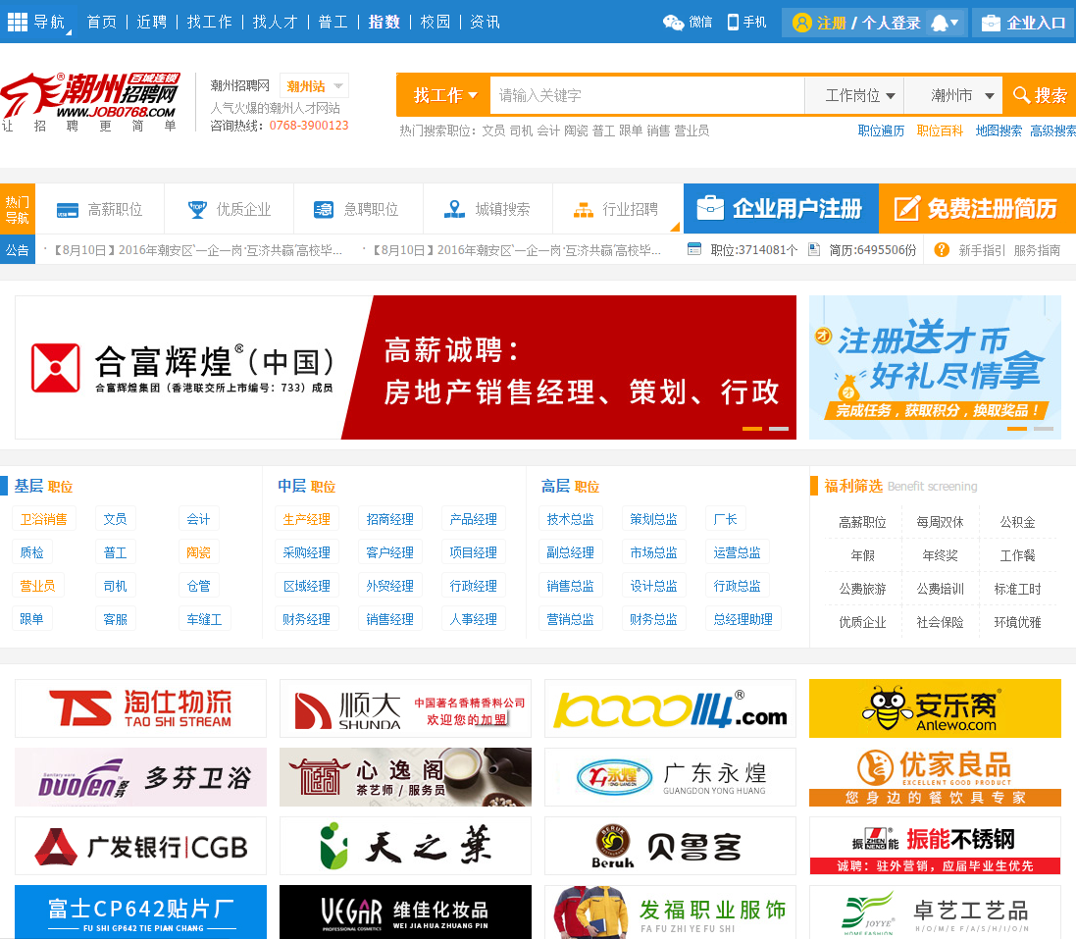Open 校园 in top navigation
The width and height of the screenshot is (1076, 939).
[x=436, y=22]
